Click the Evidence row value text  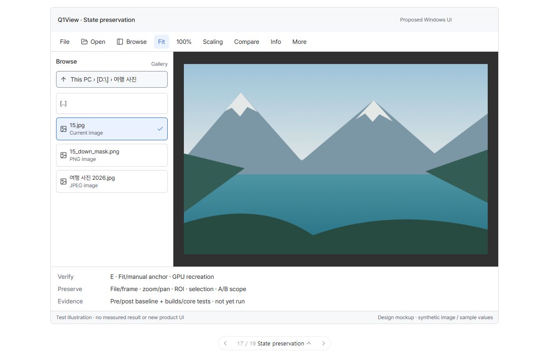(177, 301)
